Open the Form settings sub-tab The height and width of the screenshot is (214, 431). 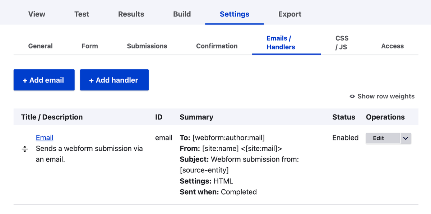point(90,46)
